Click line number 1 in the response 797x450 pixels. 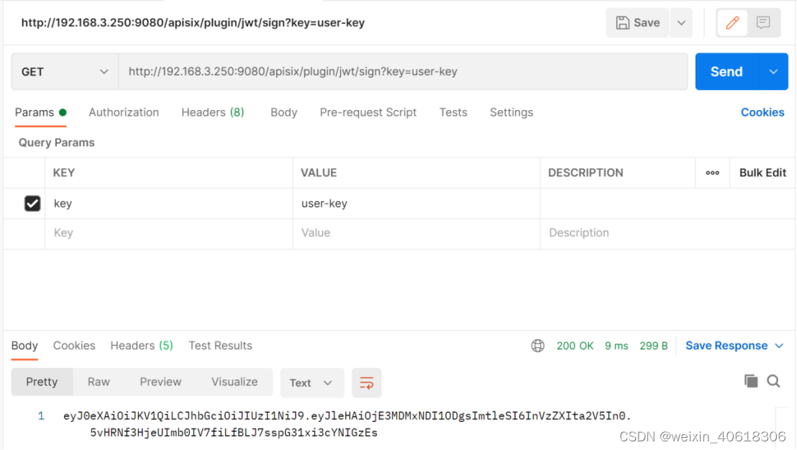click(41, 416)
